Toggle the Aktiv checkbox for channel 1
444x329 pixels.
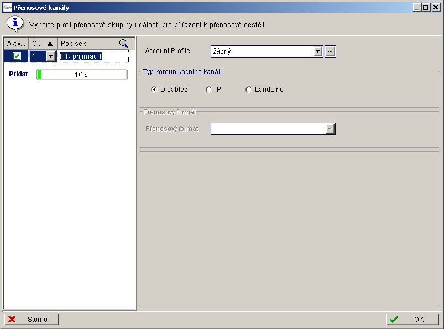[17, 56]
